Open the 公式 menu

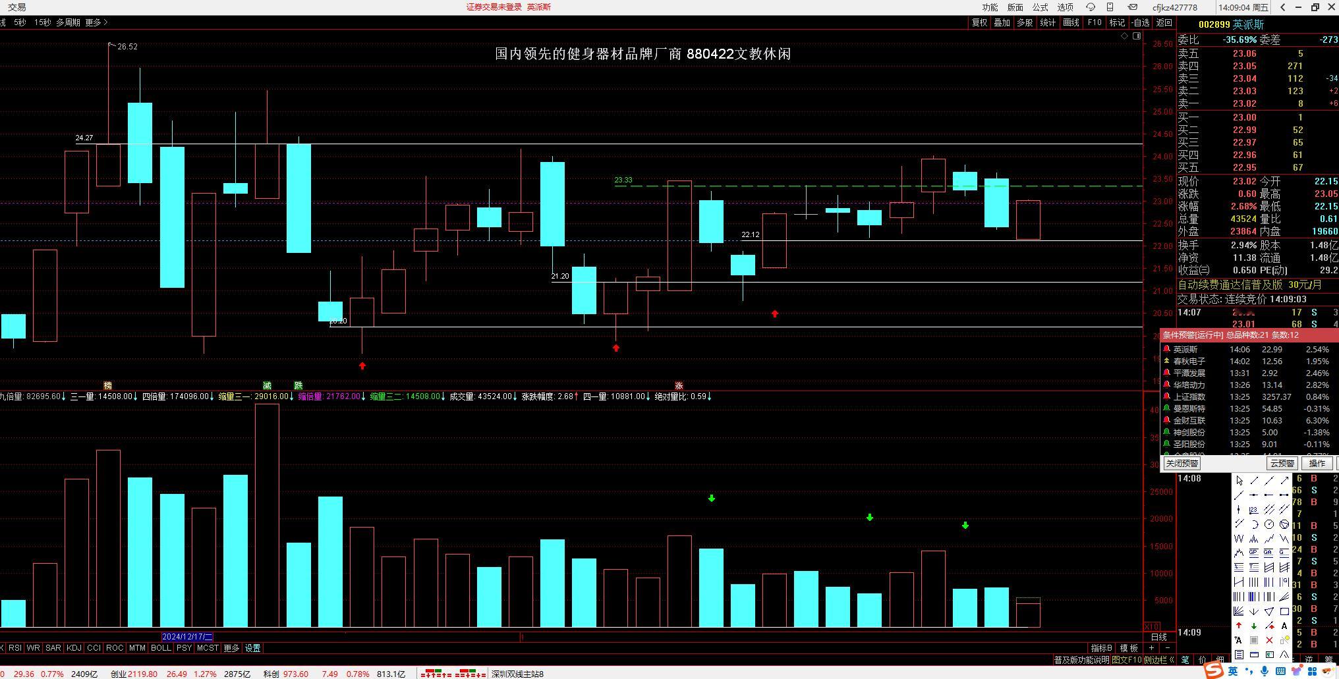pyautogui.click(x=1040, y=7)
